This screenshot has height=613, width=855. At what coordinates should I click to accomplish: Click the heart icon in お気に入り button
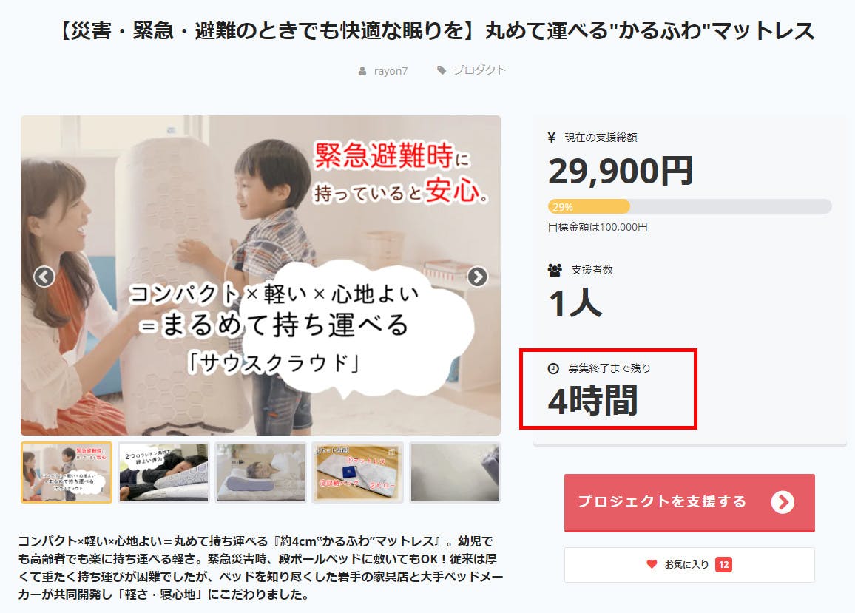(652, 564)
